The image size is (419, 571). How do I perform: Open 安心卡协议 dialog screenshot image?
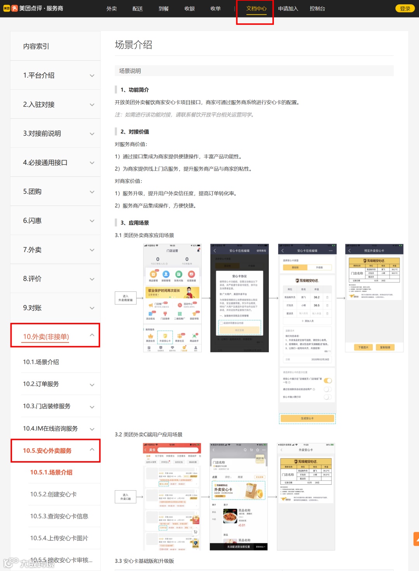[x=239, y=298]
